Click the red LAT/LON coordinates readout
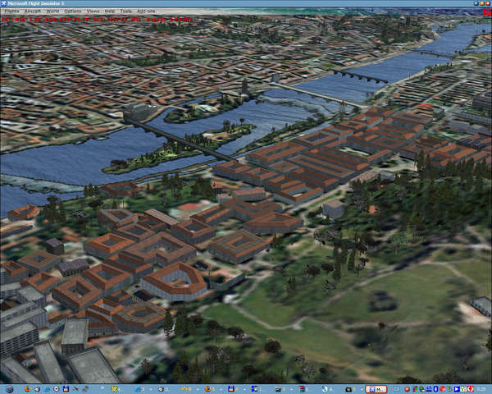This screenshot has width=492, height=394. pos(97,20)
